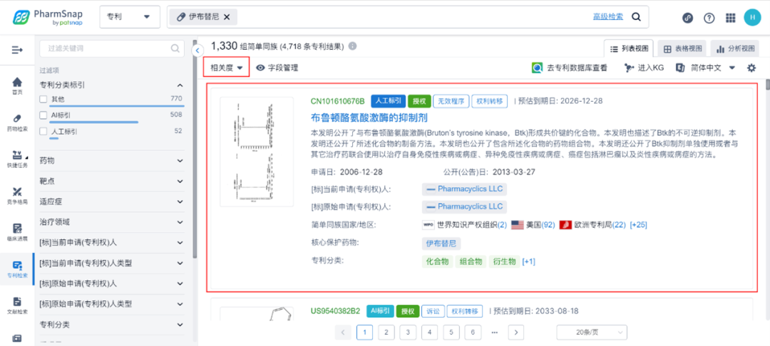Viewport: 770px width, 346px height.
Task: Enable the 人工标引 filter checkbox
Action: [43, 131]
